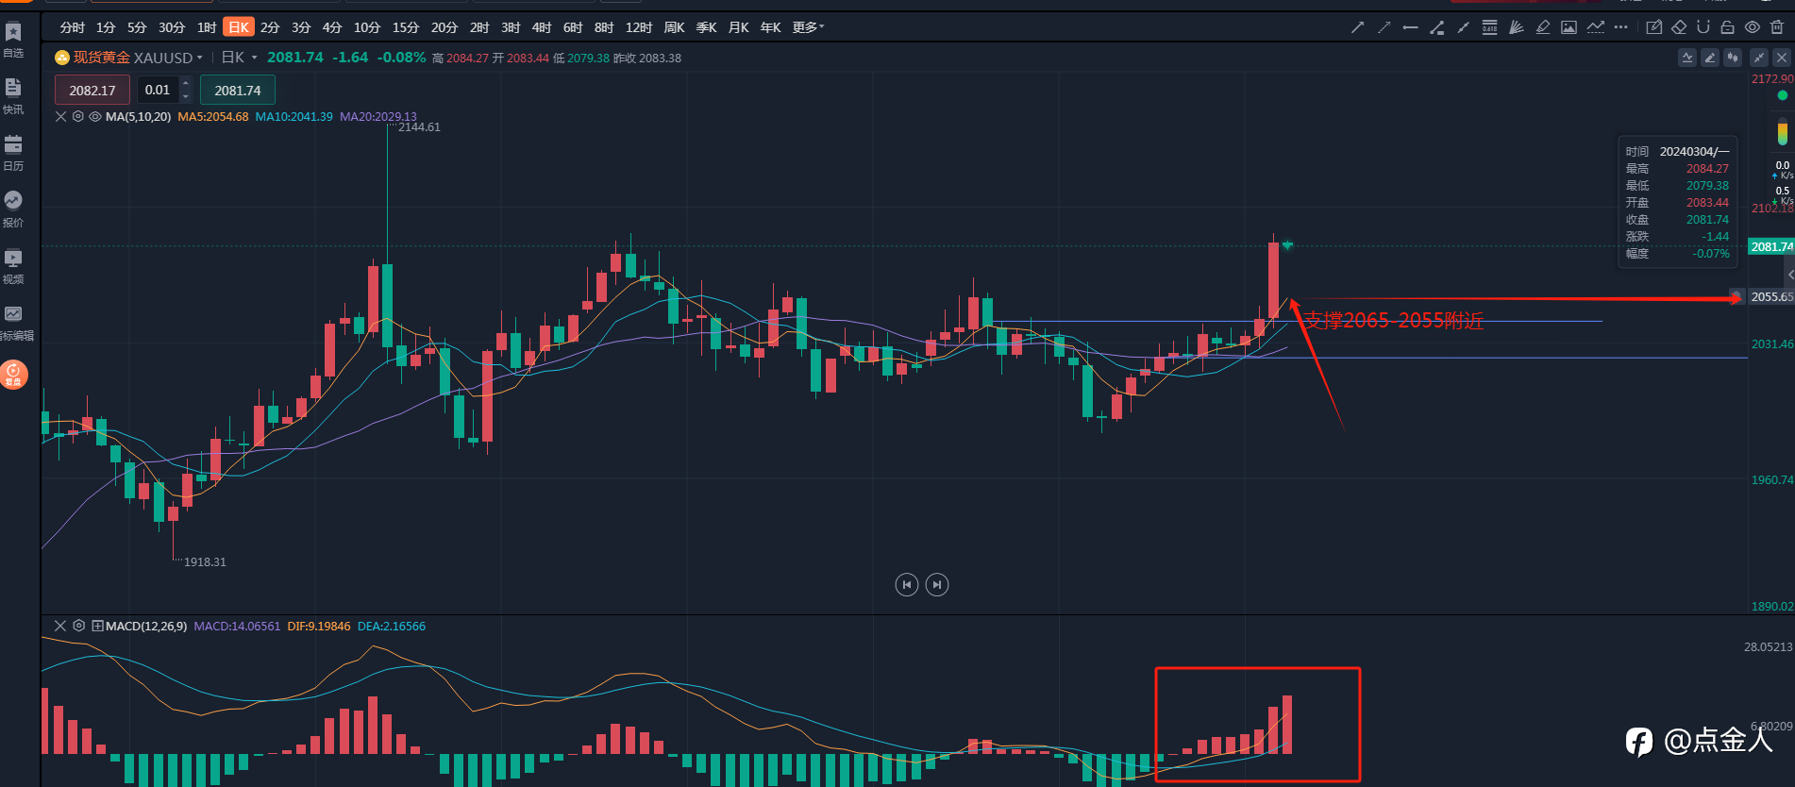The image size is (1795, 787).
Task: Select the 30分 timeframe tab
Action: tap(172, 27)
